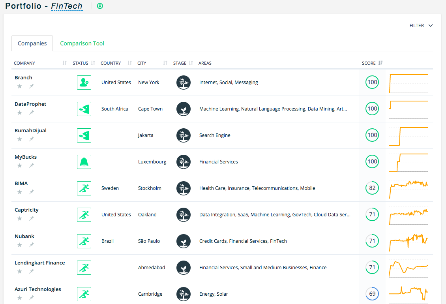The width and height of the screenshot is (446, 304).
Task: Click the score 82 circle for BIMA
Action: tap(372, 188)
